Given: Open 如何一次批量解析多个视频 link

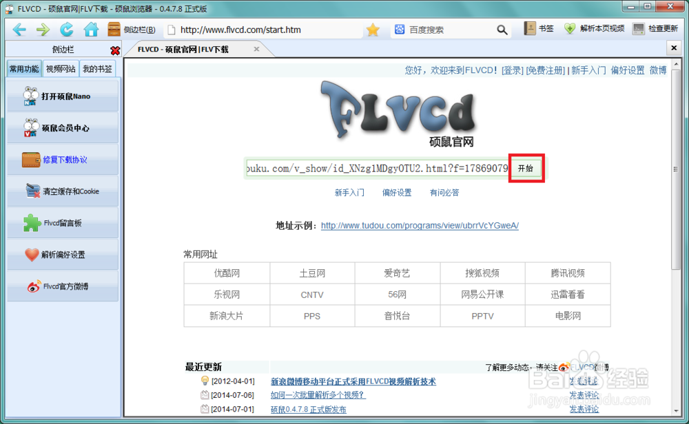Looking at the screenshot, I should click(x=318, y=395).
